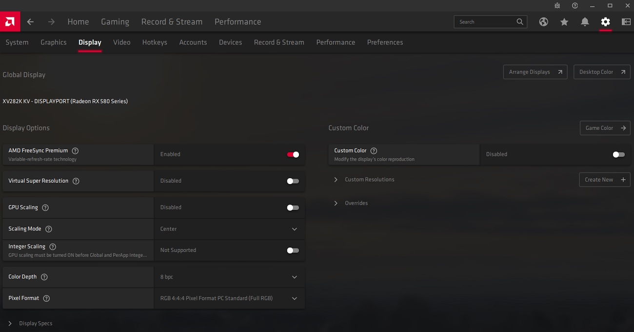Image resolution: width=634 pixels, height=332 pixels.
Task: Show AMD FreeSync Premium help tooltip icon
Action: [x=75, y=151]
